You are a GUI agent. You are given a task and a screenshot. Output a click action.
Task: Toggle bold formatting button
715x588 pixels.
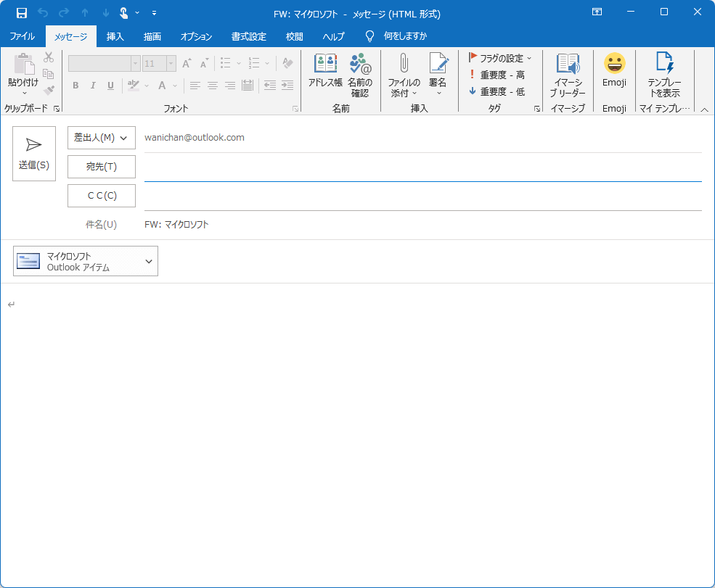point(75,86)
